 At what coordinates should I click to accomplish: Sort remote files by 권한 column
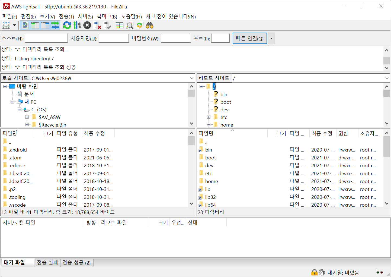tap(347, 133)
